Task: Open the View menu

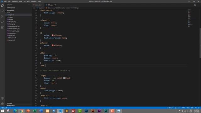Action: pyautogui.click(x=20, y=2)
